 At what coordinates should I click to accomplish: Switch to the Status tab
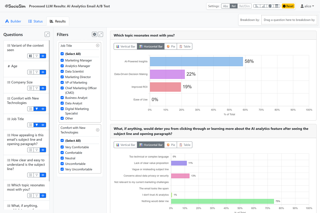[x=35, y=21]
